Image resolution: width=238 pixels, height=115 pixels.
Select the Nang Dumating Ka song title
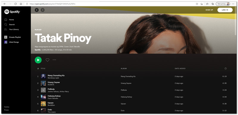(56, 75)
